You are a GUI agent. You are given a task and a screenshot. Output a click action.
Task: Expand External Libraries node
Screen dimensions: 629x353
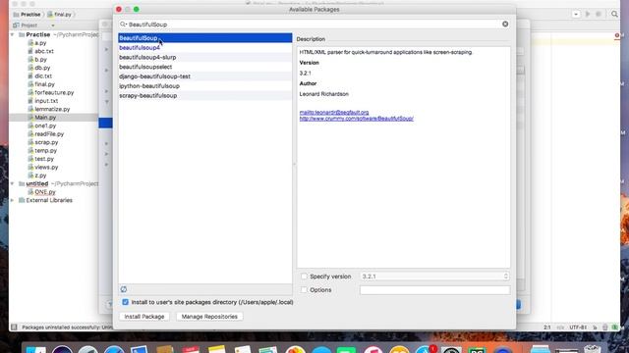point(13,200)
